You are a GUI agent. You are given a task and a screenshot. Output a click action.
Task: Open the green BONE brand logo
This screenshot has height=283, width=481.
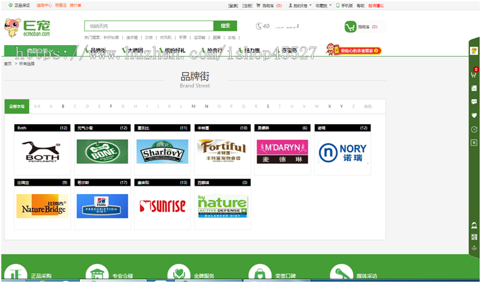(102, 151)
